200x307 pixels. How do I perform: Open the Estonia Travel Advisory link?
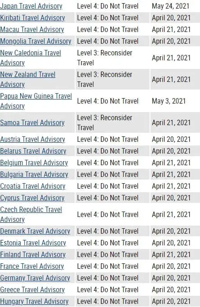click(x=33, y=243)
